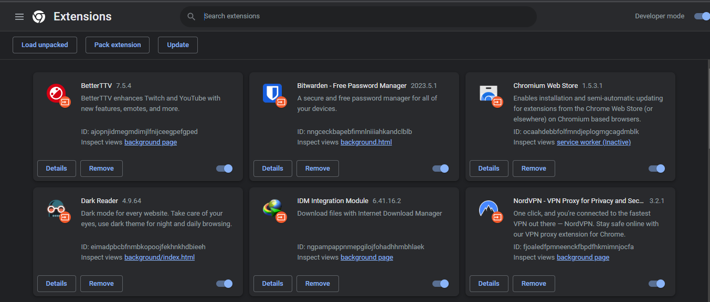Viewport: 710px width, 302px height.
Task: Click the Chrome Extensions logo in header
Action: click(x=39, y=16)
